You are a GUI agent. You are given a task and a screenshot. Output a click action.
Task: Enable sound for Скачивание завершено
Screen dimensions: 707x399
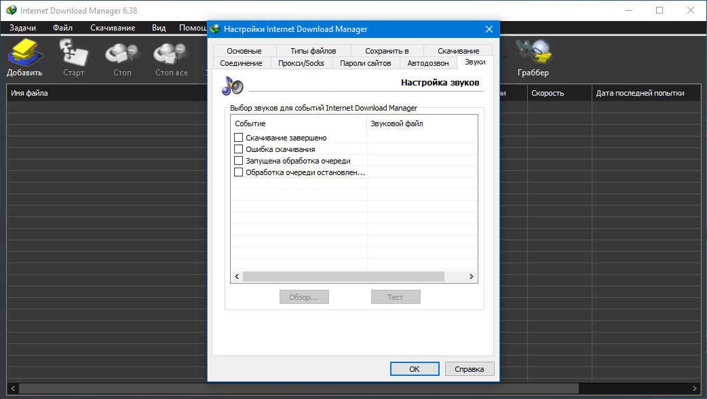click(x=239, y=137)
